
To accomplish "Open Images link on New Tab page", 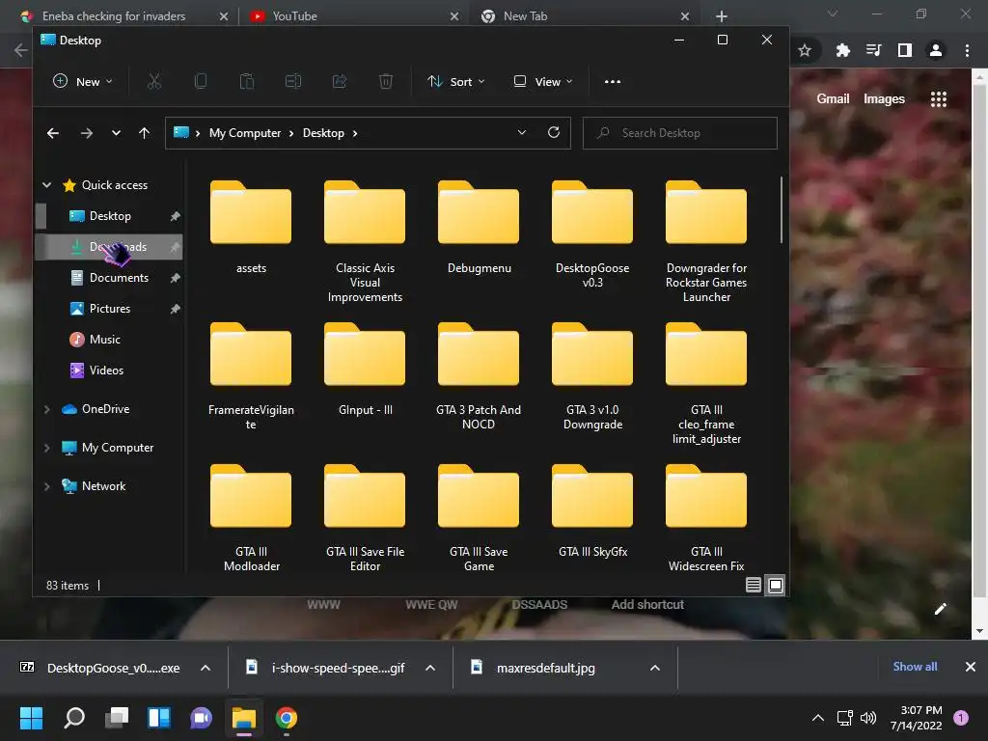I will 884,98.
